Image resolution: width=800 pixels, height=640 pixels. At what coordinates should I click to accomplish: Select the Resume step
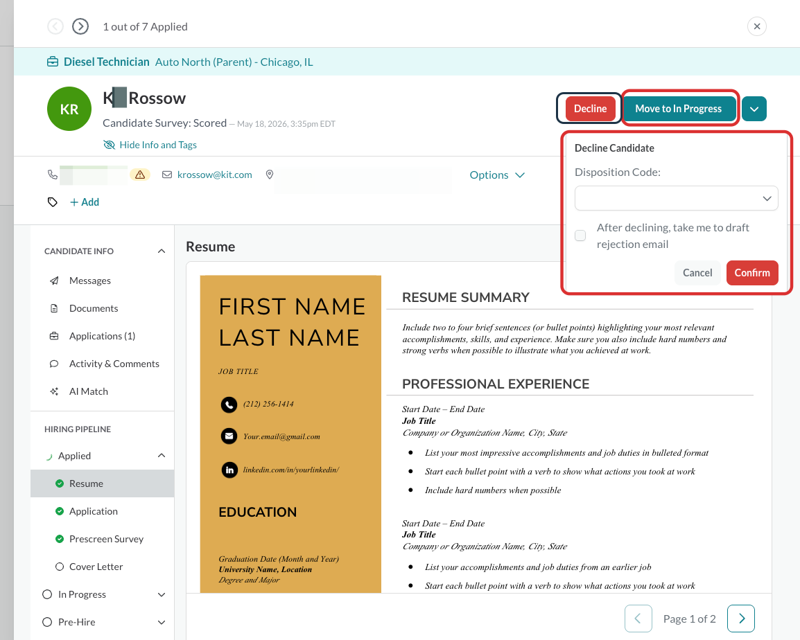coord(102,483)
